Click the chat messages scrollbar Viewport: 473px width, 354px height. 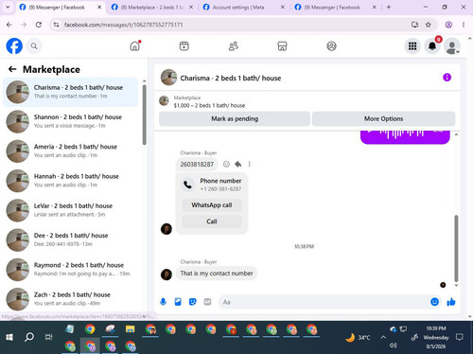[x=456, y=248]
